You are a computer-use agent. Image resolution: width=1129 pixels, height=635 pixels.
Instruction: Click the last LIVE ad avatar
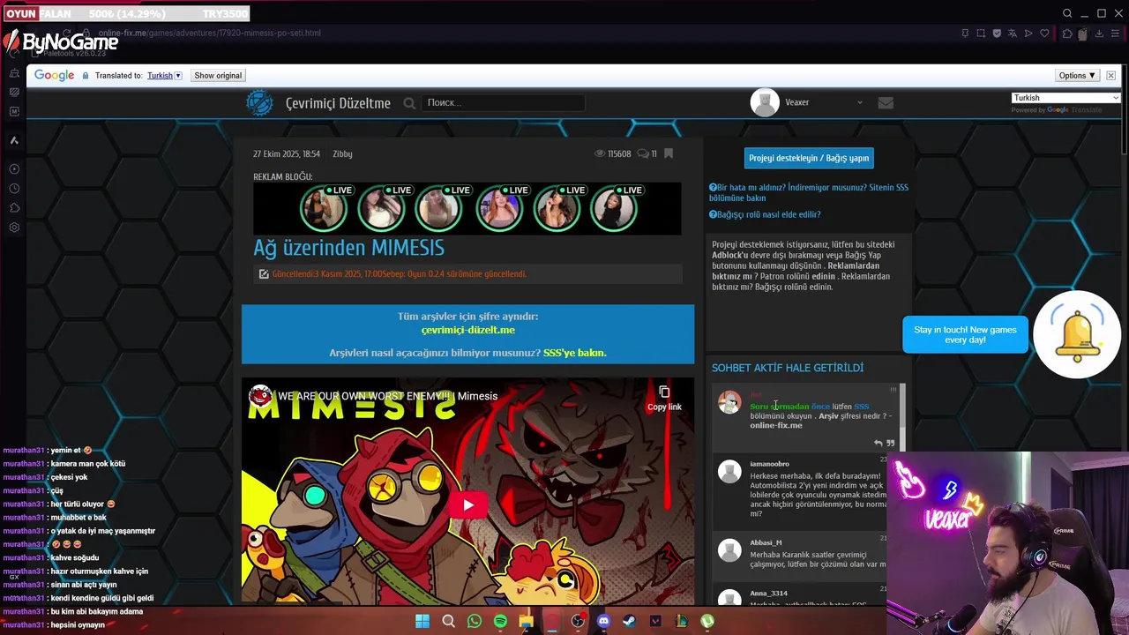[x=614, y=210]
